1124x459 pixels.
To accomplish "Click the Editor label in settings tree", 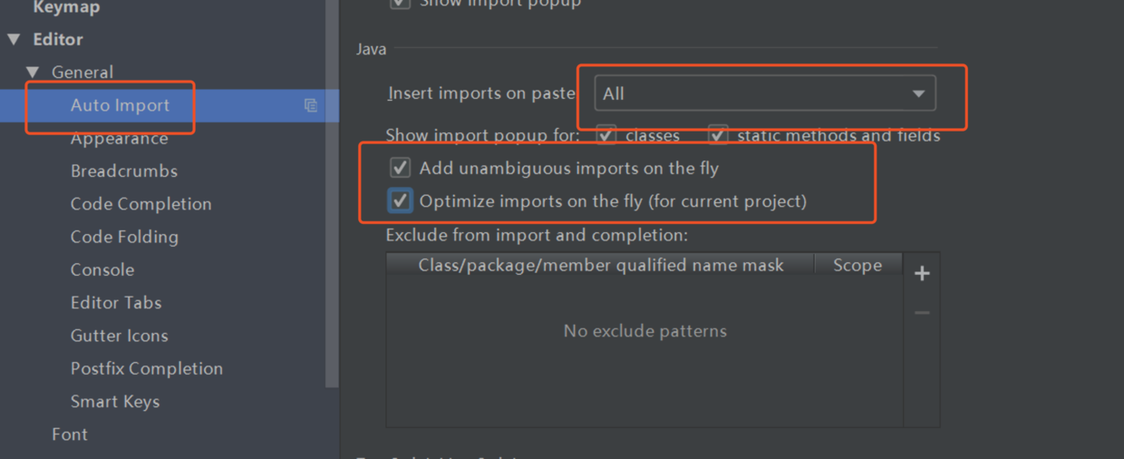I will tap(58, 40).
